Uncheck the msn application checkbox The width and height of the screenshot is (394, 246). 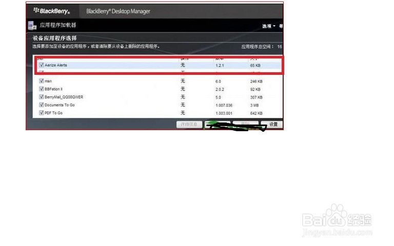click(42, 81)
